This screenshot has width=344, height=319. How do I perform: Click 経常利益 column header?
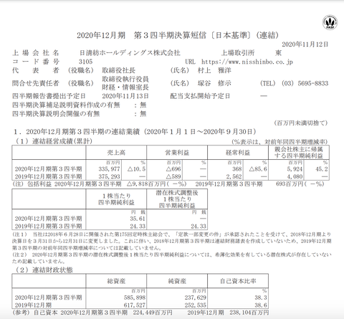pyautogui.click(x=238, y=153)
